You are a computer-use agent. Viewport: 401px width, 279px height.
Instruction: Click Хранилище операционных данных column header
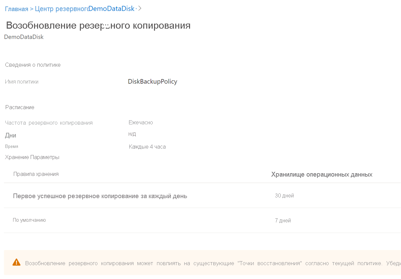pos(321,175)
